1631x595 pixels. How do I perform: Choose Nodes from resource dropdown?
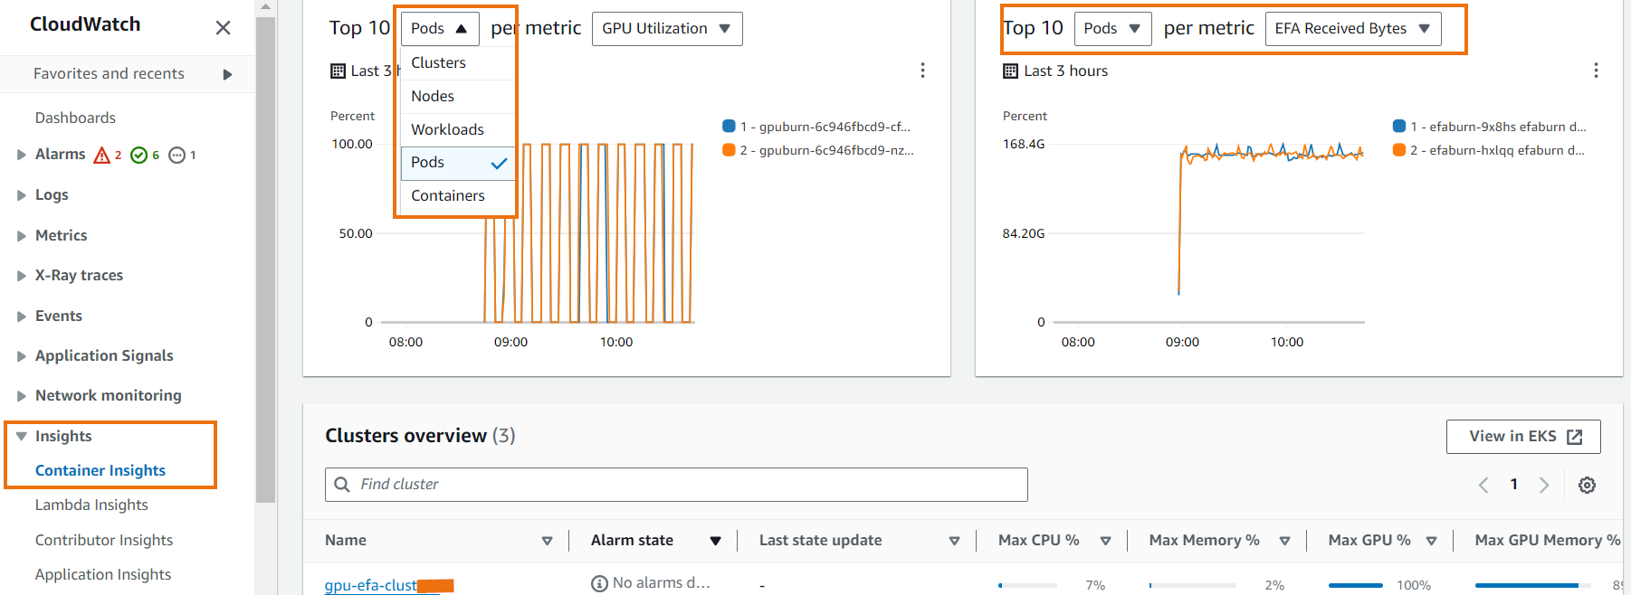[x=458, y=96]
